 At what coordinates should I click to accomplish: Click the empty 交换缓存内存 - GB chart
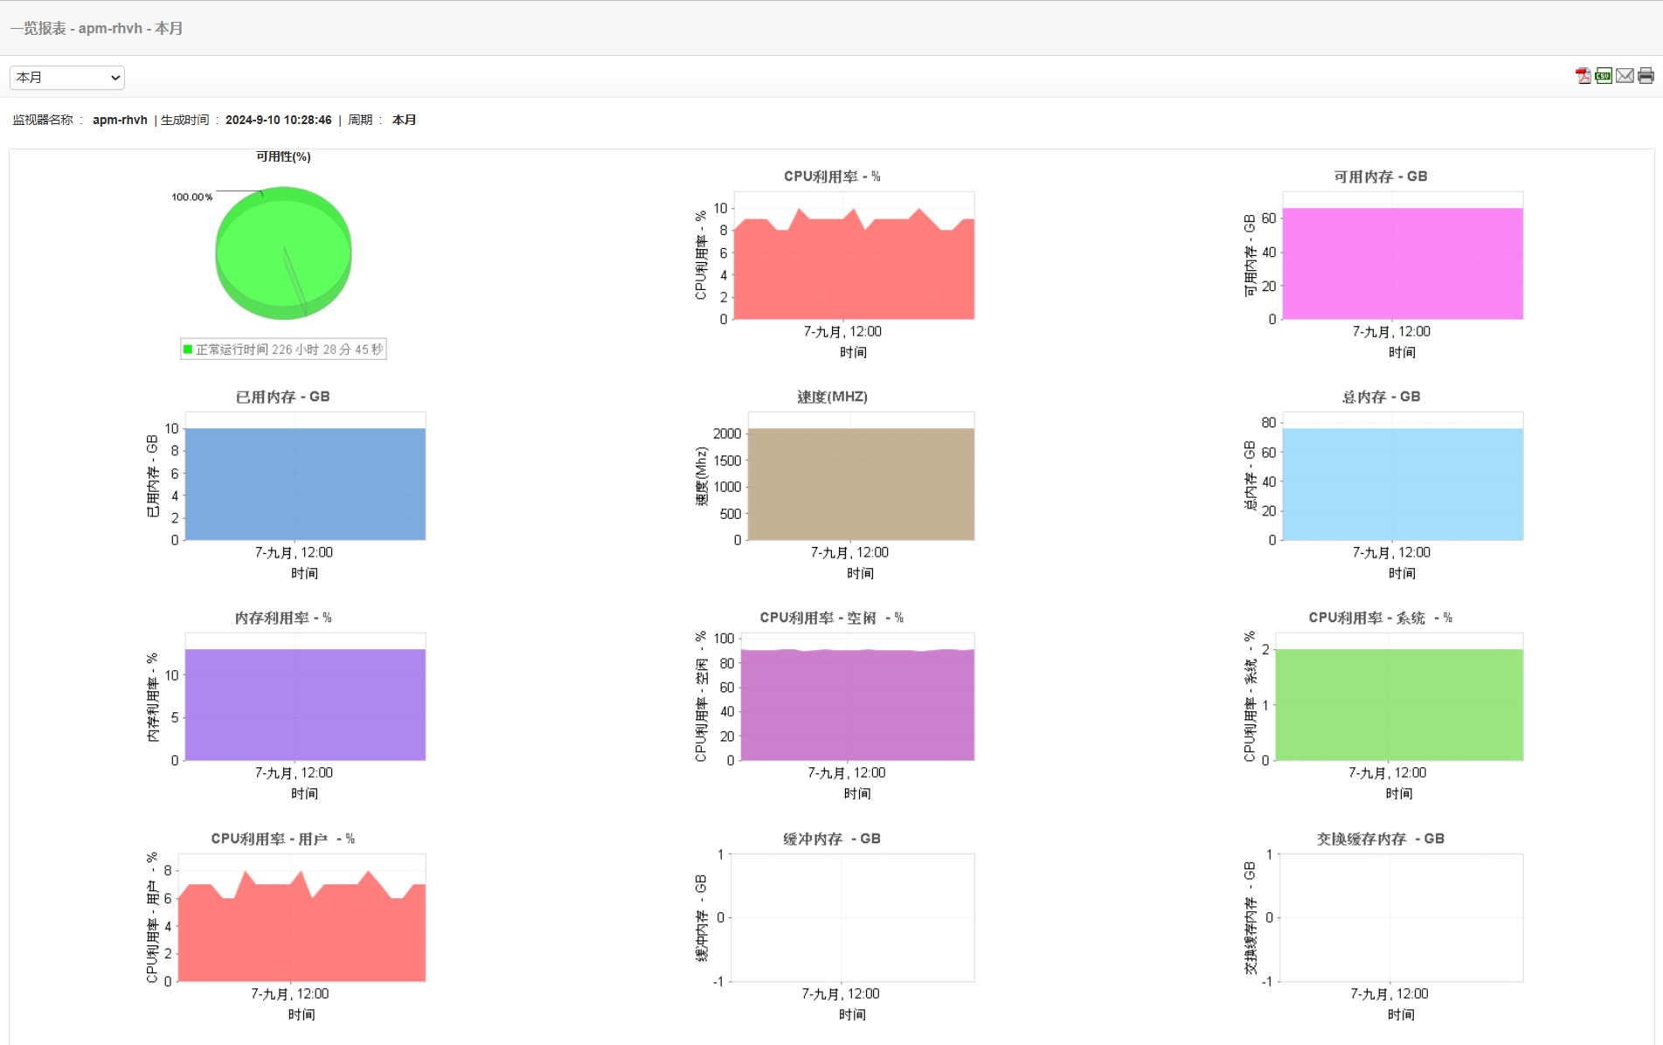coord(1401,917)
